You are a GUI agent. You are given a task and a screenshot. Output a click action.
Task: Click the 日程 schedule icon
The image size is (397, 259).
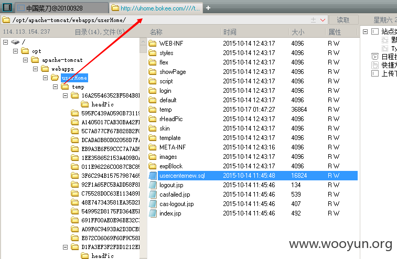click(375, 57)
